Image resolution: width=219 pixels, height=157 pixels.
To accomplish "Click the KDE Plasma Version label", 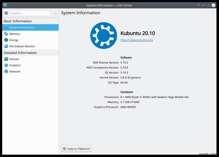I will (106, 63).
